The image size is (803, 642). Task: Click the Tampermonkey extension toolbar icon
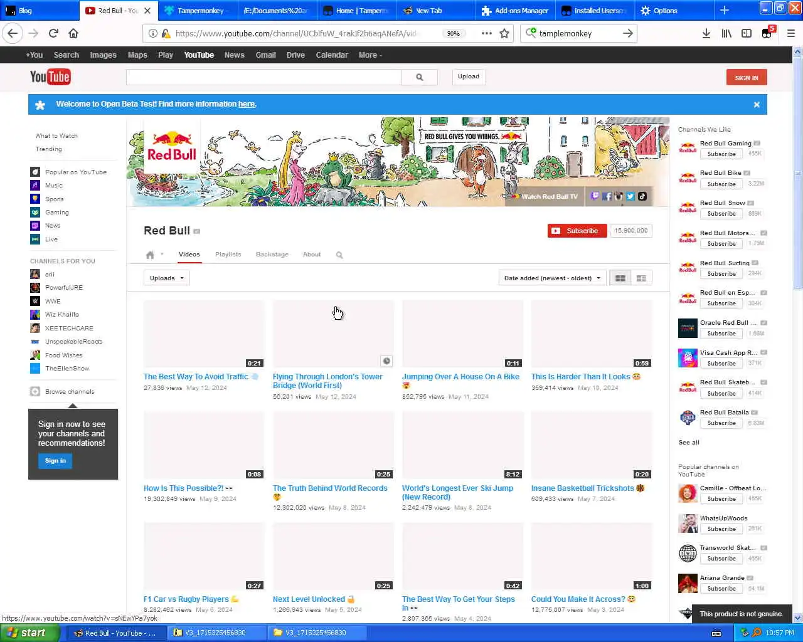pyautogui.click(x=767, y=33)
